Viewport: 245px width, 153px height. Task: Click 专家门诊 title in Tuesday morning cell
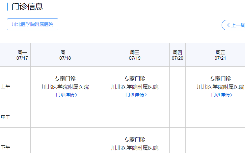[65, 78]
